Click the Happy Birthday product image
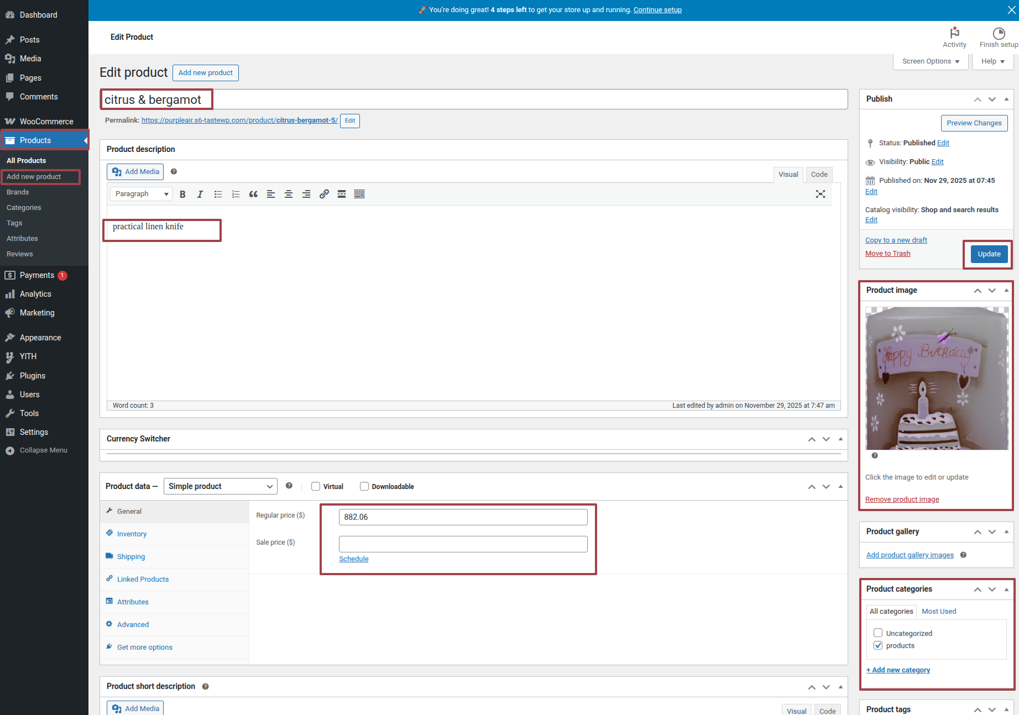 tap(937, 378)
